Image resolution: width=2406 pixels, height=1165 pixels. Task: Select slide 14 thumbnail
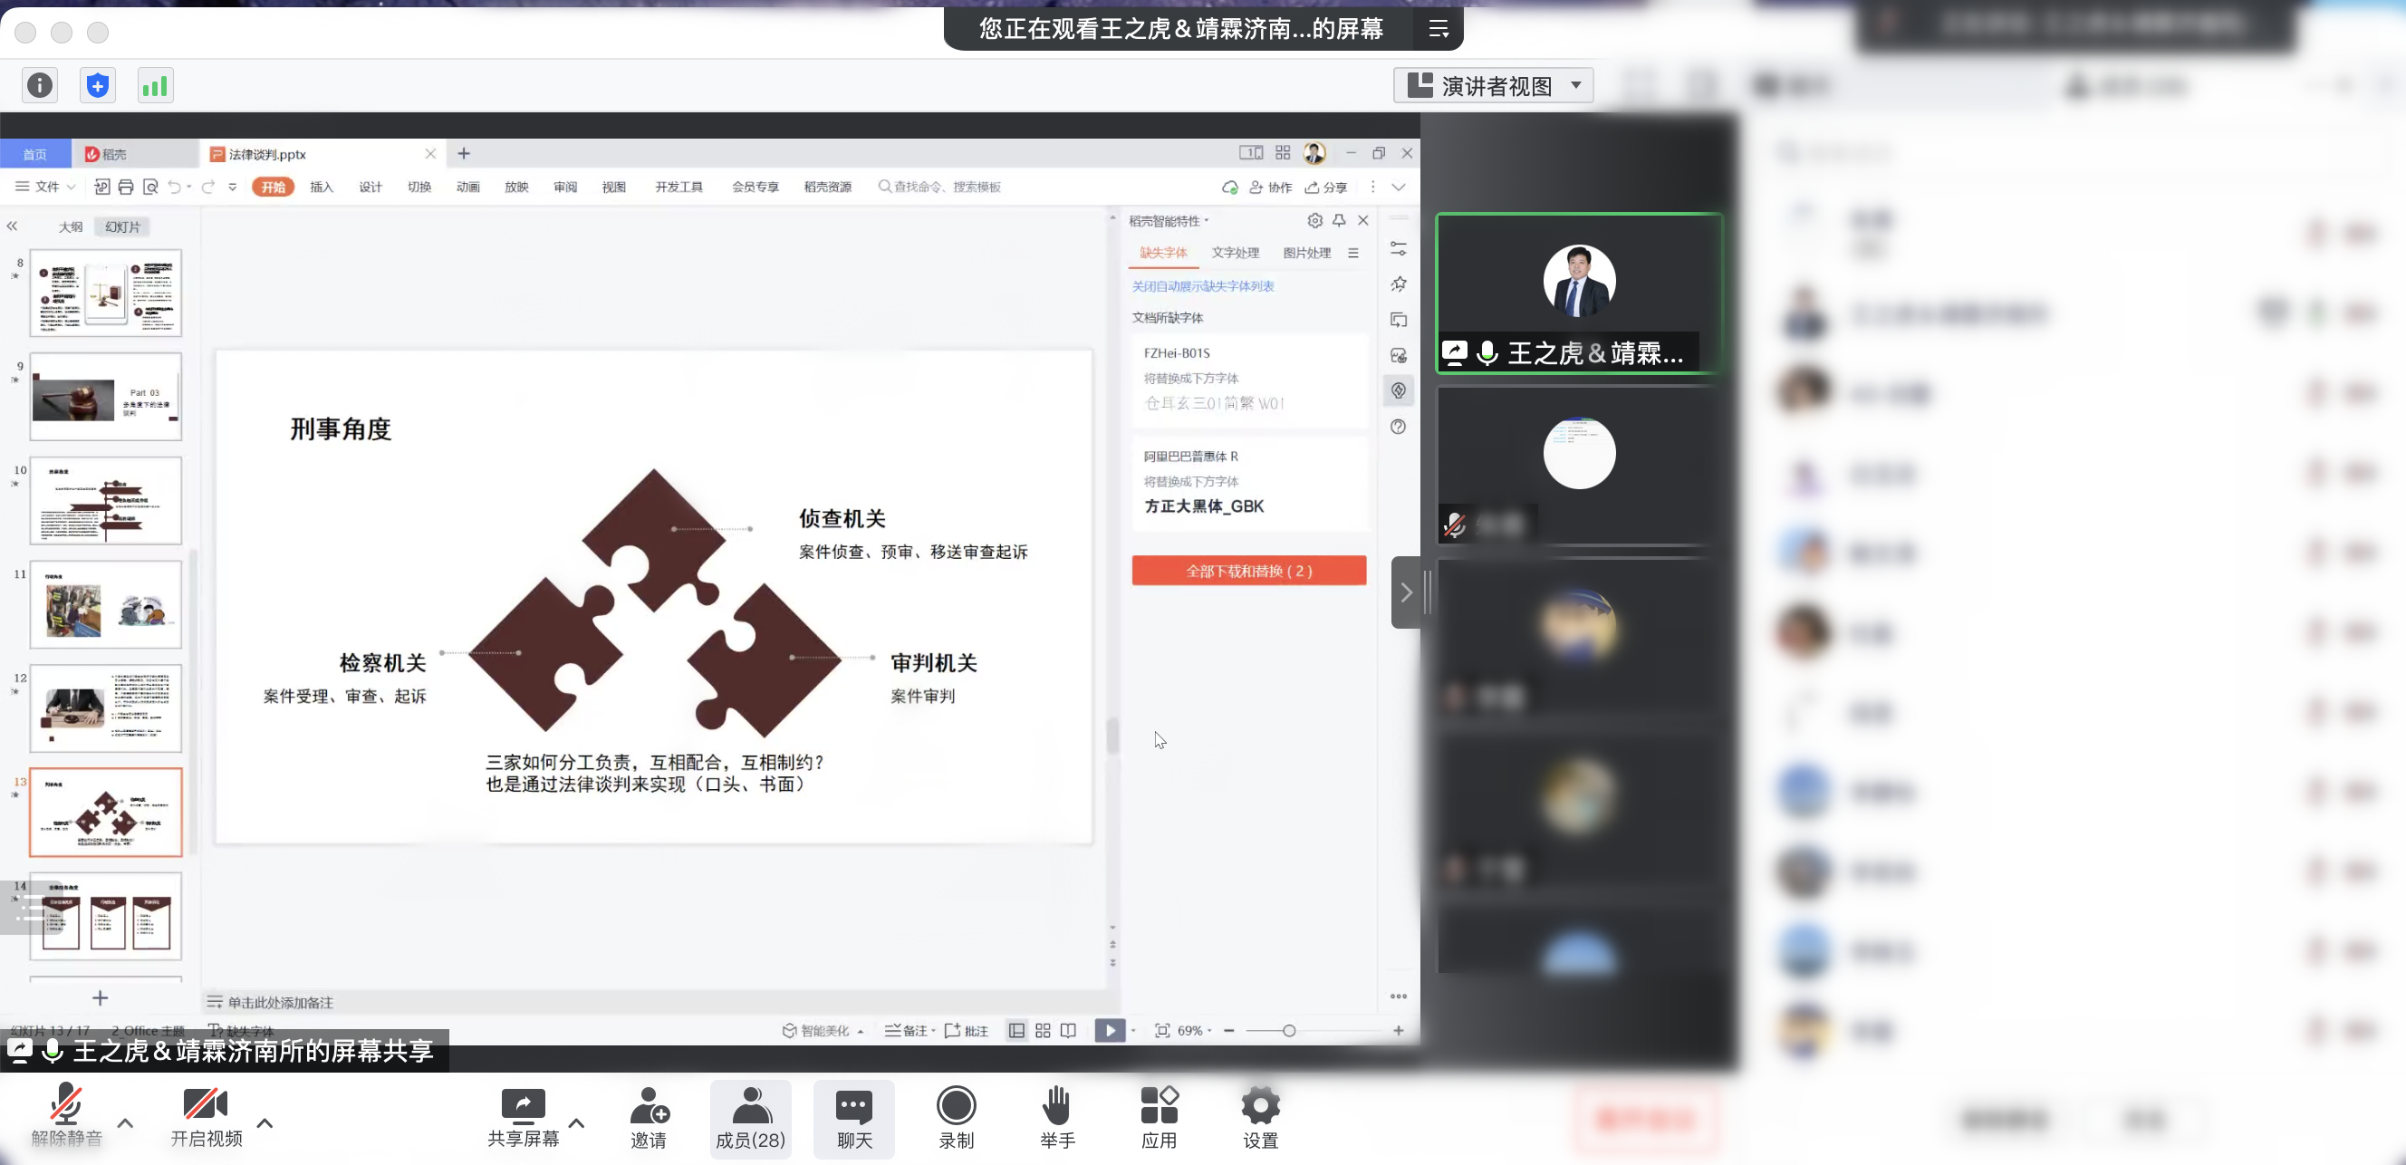(106, 916)
